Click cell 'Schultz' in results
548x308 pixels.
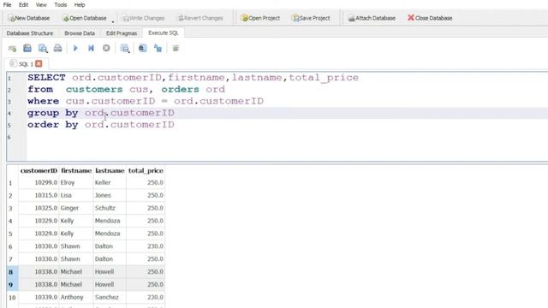point(110,208)
